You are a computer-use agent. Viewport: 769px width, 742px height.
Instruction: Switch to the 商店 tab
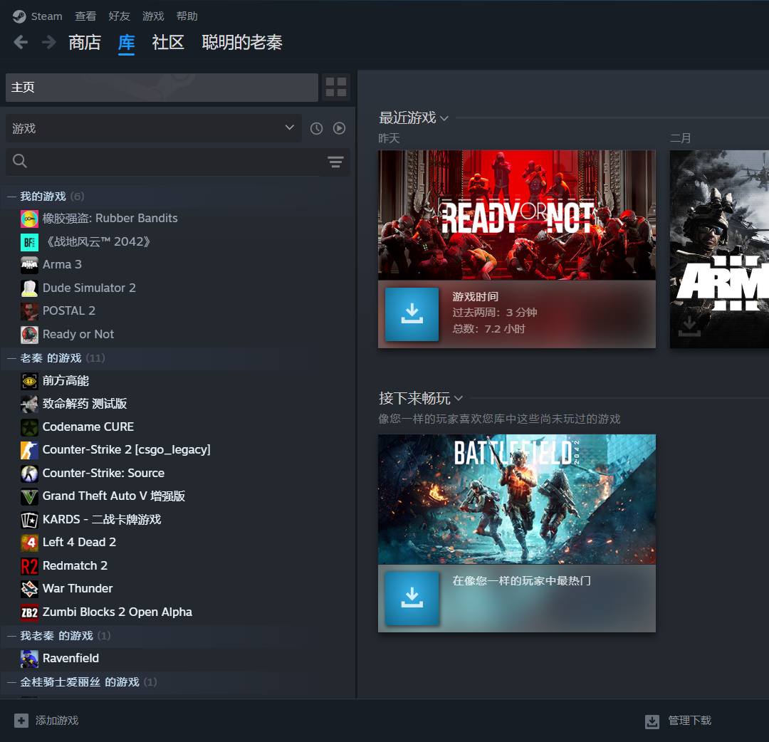pos(84,42)
